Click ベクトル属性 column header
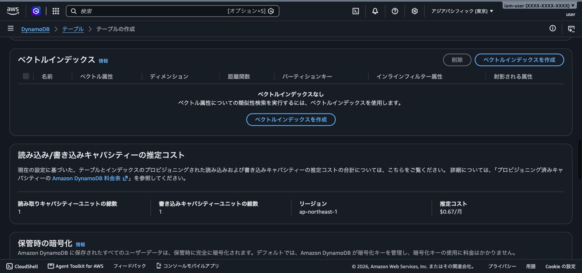This screenshot has width=582, height=273. pyautogui.click(x=97, y=76)
